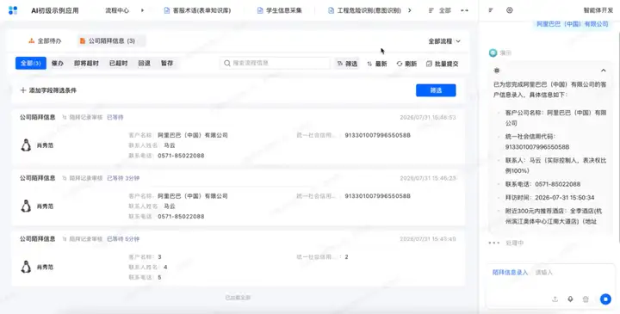Click the credit code in the 15:48:53 record
Viewport: 620px width, 314px height.
tap(378, 135)
